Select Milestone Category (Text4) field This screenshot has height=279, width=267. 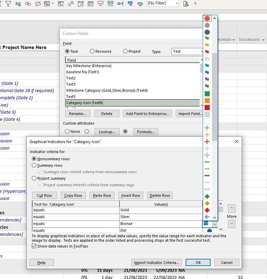coord(133,90)
